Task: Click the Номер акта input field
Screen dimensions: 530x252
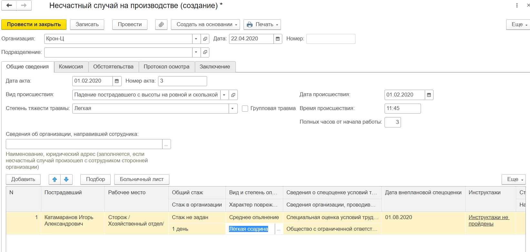Action: coord(182,81)
